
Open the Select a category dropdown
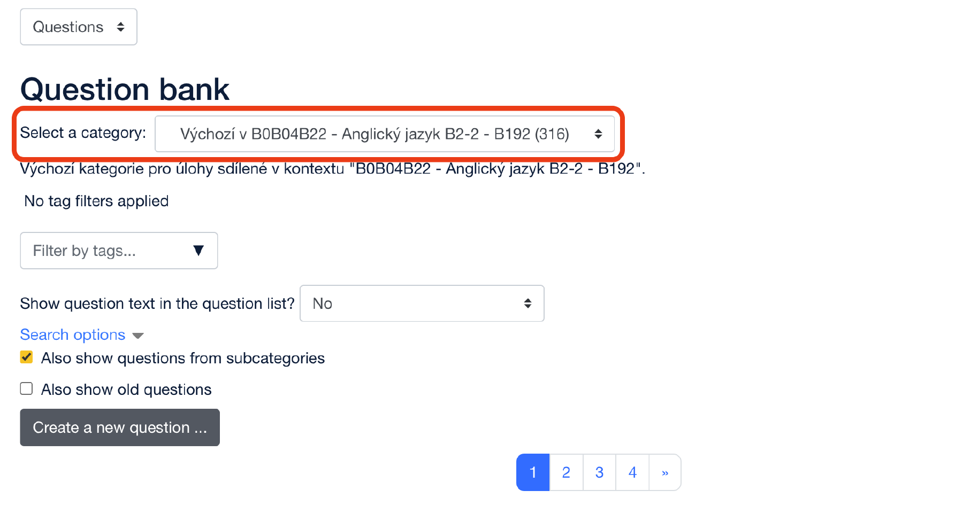pyautogui.click(x=384, y=134)
